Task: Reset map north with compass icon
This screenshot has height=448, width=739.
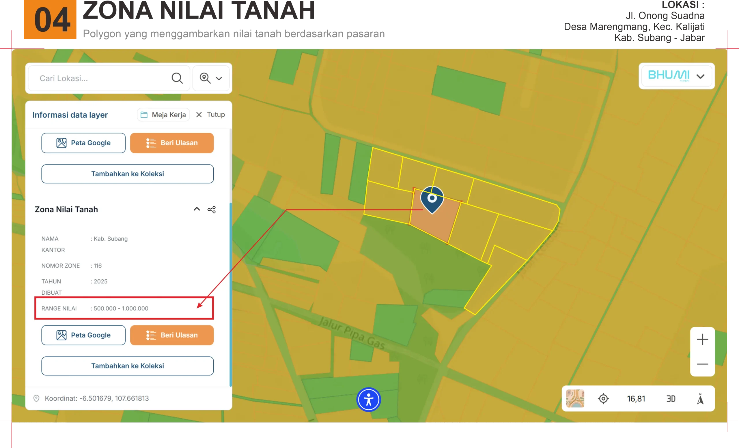Action: [x=700, y=399]
